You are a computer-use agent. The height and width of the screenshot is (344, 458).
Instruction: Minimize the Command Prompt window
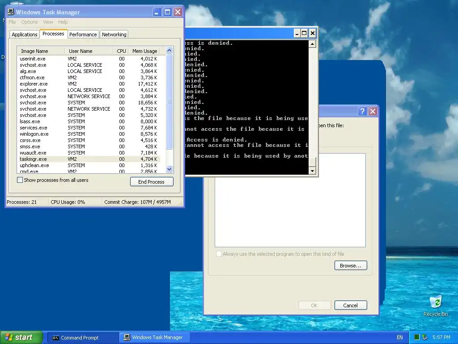tap(297, 33)
